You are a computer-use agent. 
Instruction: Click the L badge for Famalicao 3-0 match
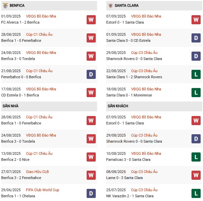(x=196, y=157)
